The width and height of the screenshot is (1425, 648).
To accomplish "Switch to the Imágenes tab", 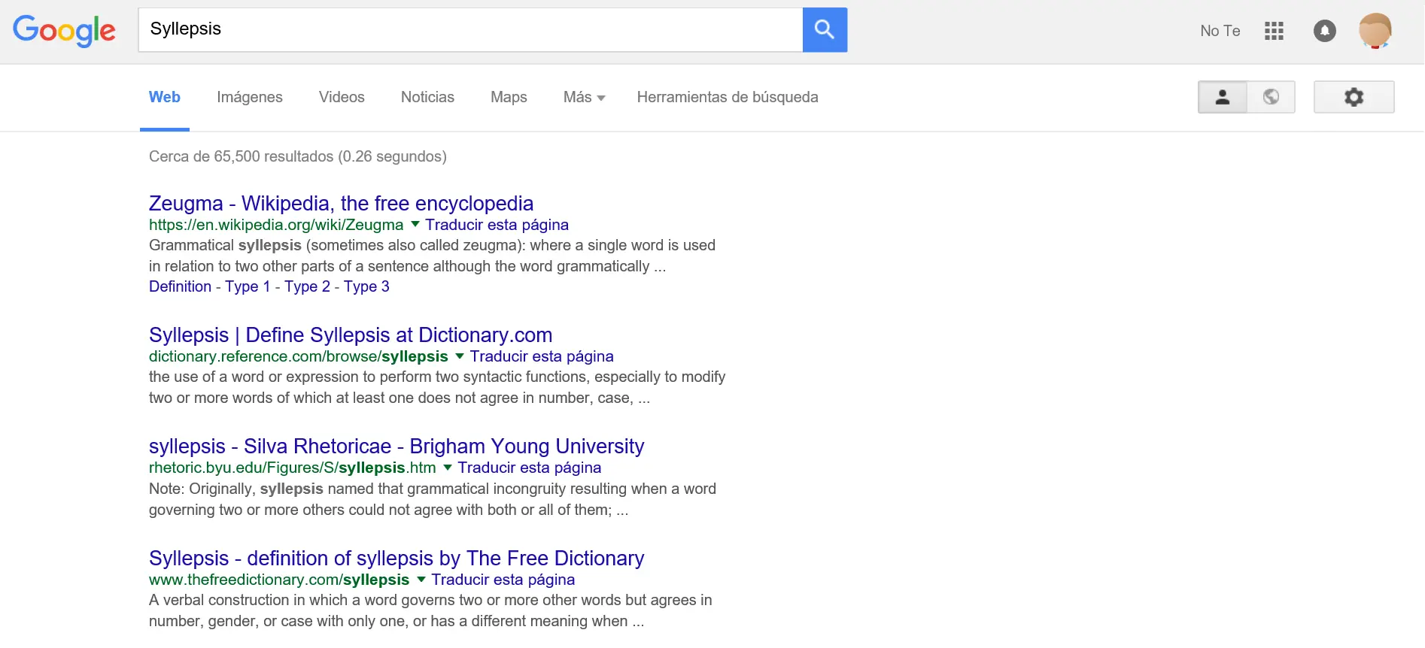I will pyautogui.click(x=250, y=97).
